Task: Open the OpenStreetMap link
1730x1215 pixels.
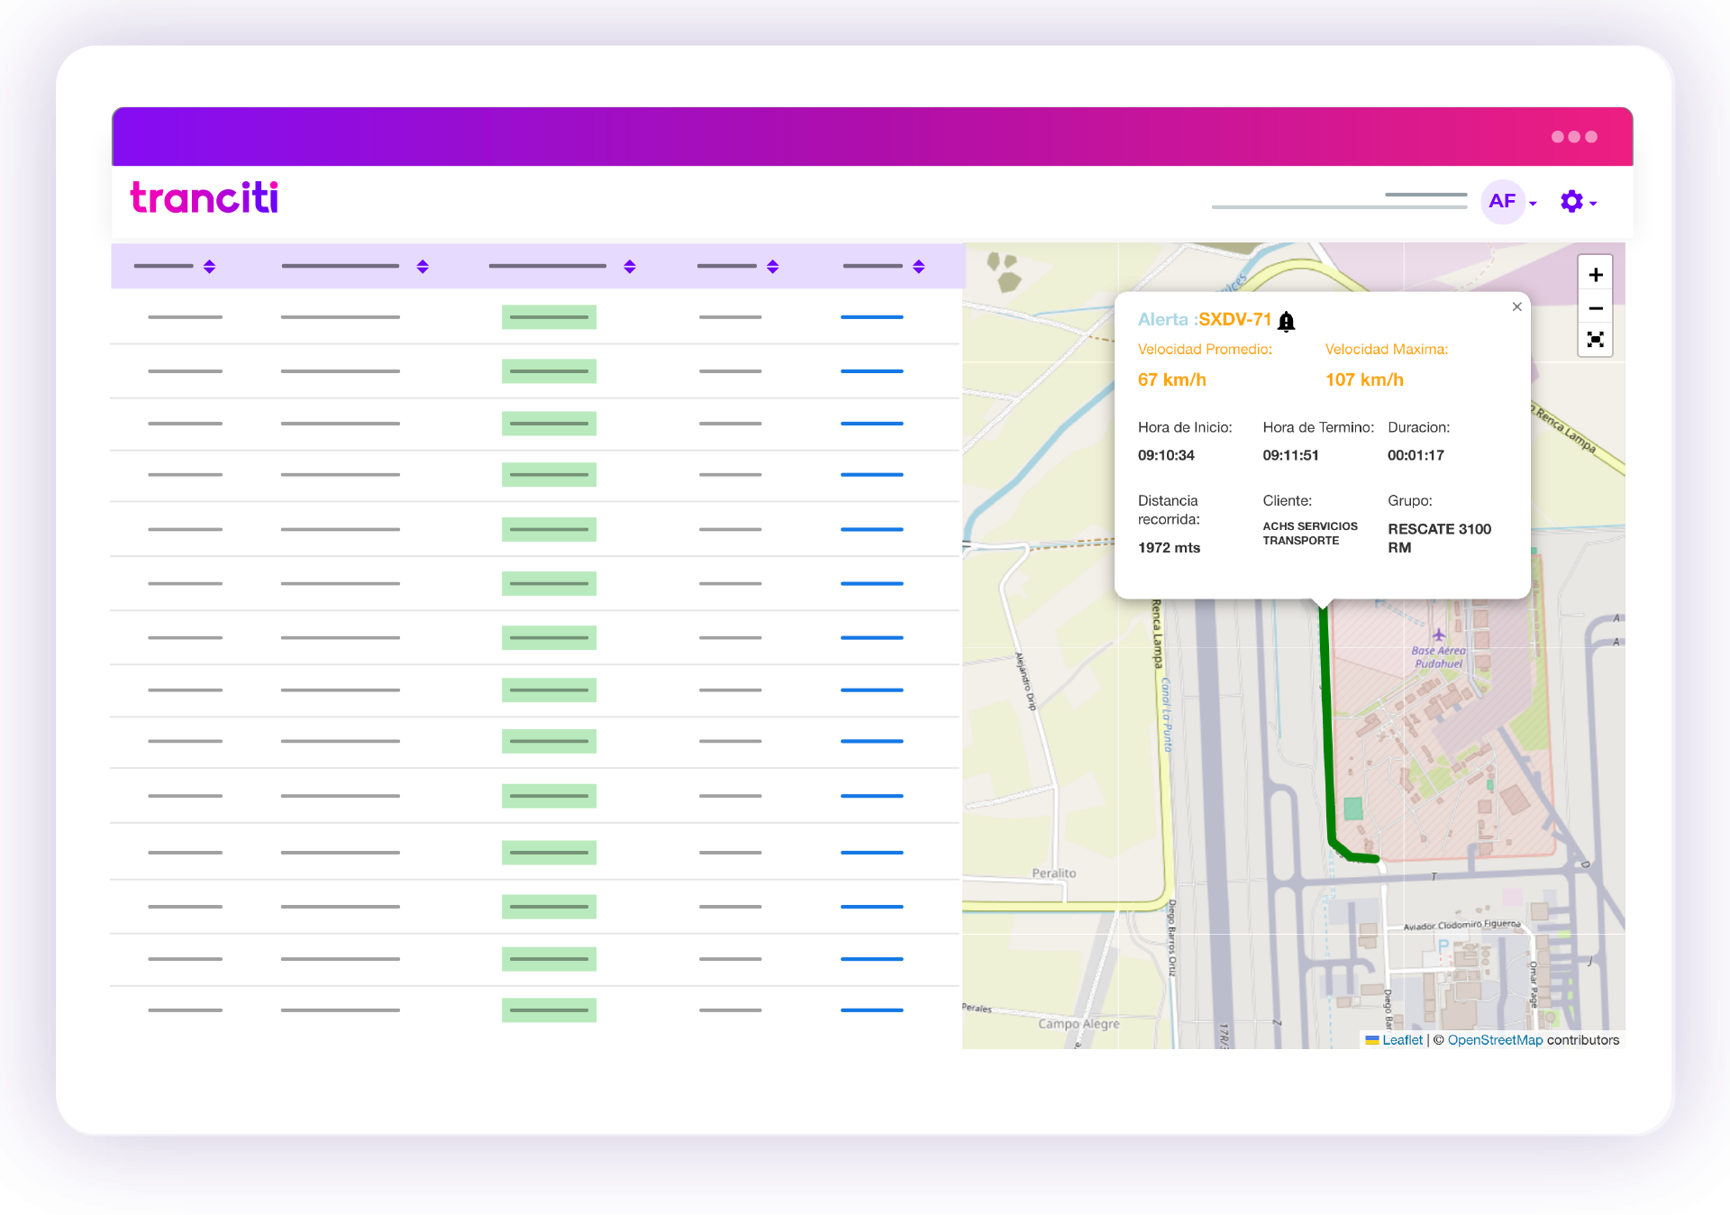Action: click(1495, 1040)
